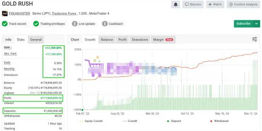This screenshot has height=131, width=262.
Task: Switch to the Stats tab
Action: pos(21,40)
